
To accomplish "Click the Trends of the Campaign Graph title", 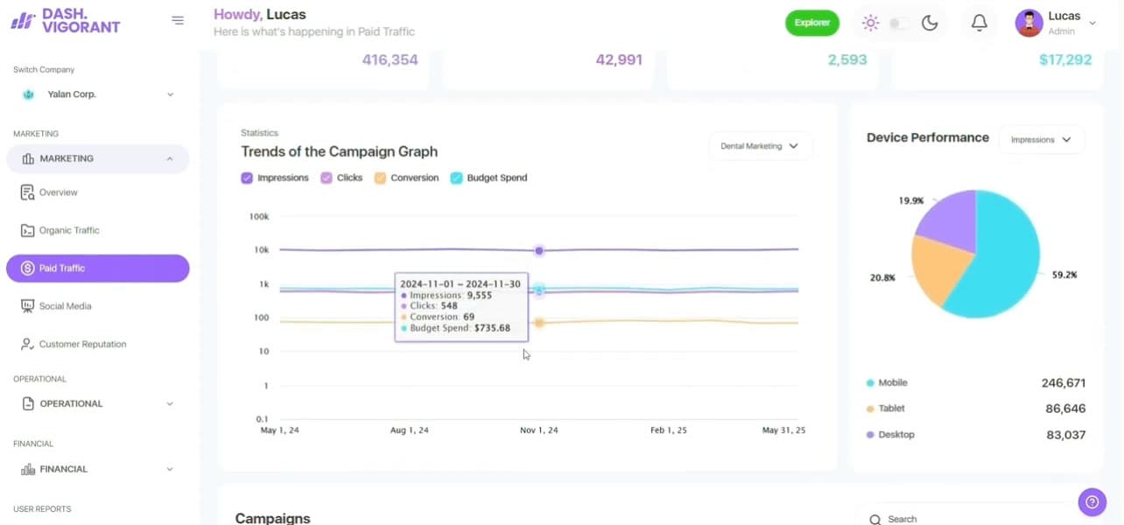I will [x=339, y=151].
